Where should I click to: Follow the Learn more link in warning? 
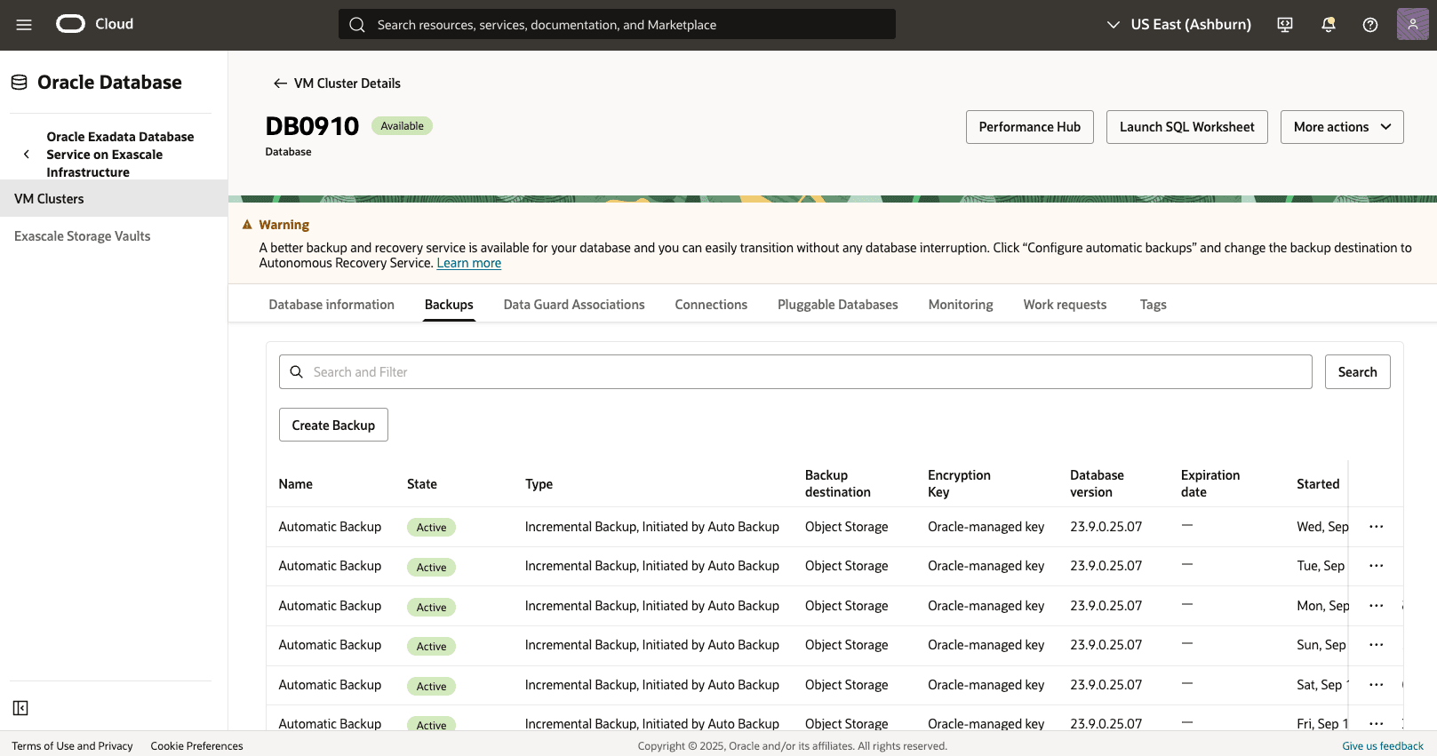(469, 263)
